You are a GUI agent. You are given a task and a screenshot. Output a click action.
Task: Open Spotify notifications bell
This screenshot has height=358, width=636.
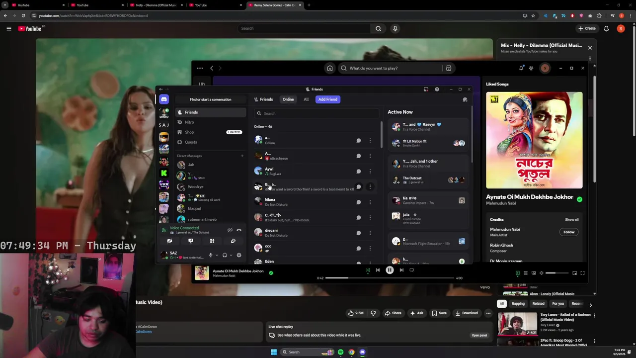click(x=521, y=68)
